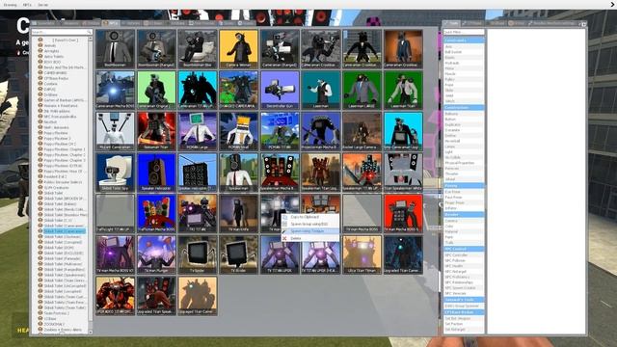Pick the Laserman Titan icon

(x=403, y=90)
